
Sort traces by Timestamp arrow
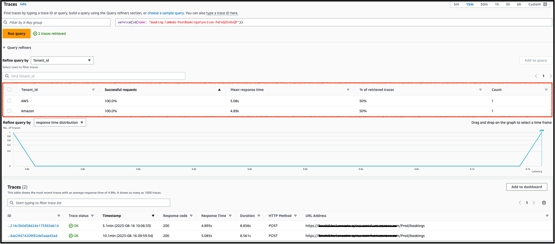click(x=153, y=216)
